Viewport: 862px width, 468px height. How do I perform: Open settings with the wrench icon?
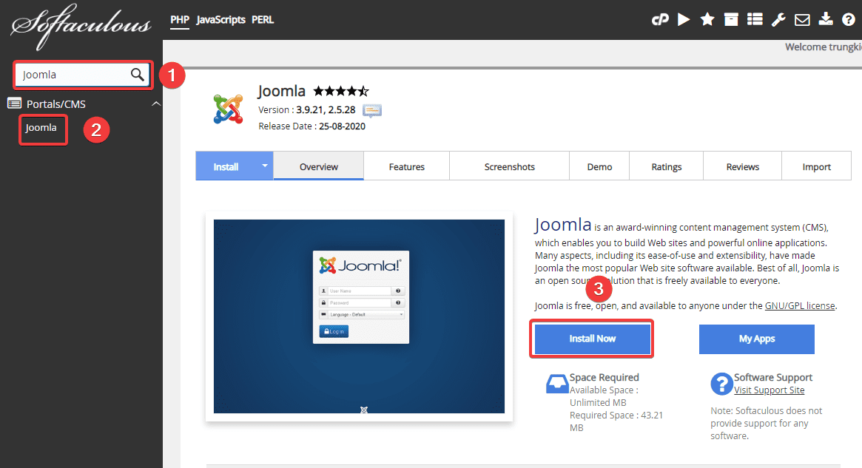click(778, 20)
